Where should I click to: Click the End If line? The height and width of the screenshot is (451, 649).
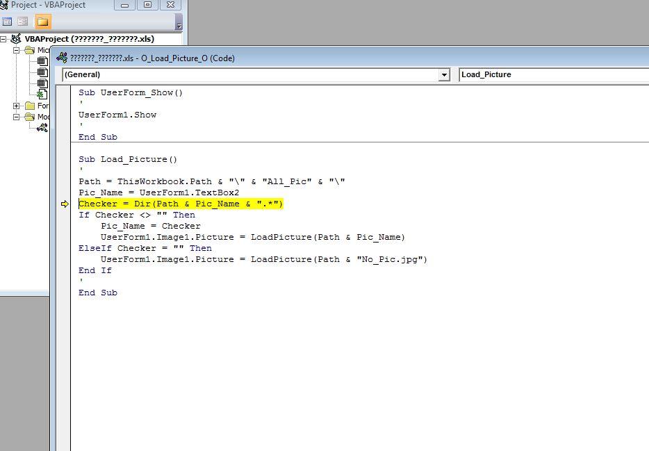click(95, 270)
